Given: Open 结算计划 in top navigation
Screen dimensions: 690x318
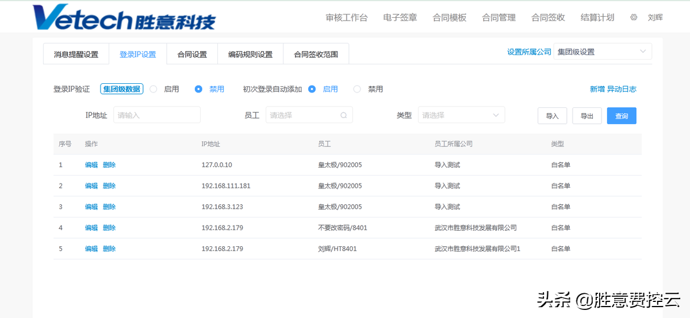Looking at the screenshot, I should click(x=597, y=17).
